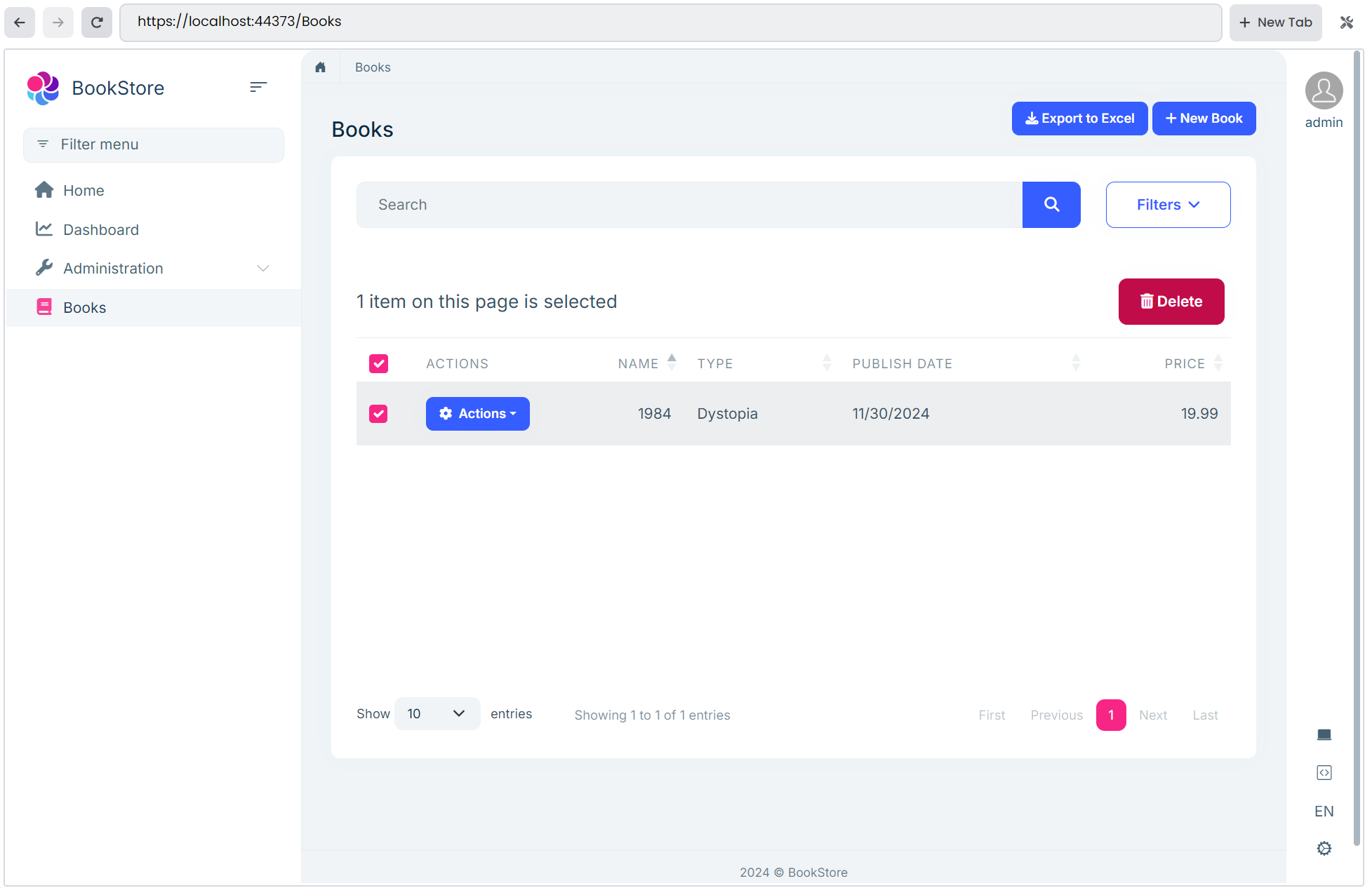Click the magnifier search button
Image resolution: width=1365 pixels, height=888 pixels.
[1051, 205]
